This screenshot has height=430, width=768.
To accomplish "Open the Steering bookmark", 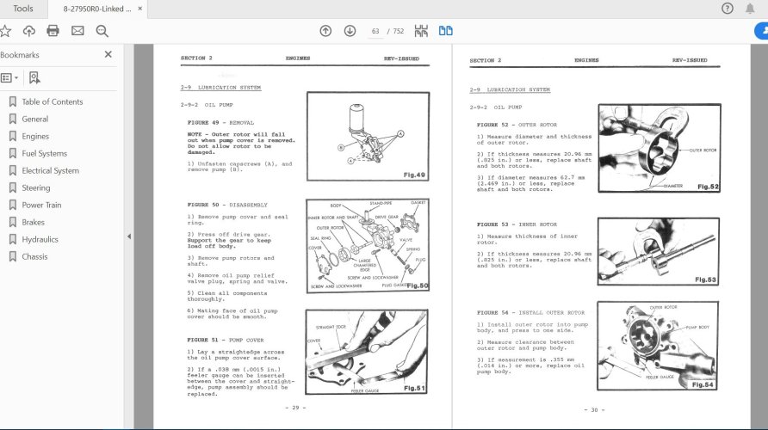I will click(x=35, y=187).
